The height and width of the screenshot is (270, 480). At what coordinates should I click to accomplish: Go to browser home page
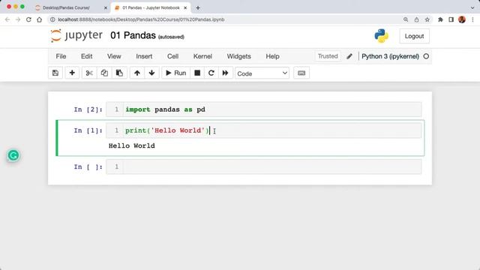pyautogui.click(x=39, y=19)
